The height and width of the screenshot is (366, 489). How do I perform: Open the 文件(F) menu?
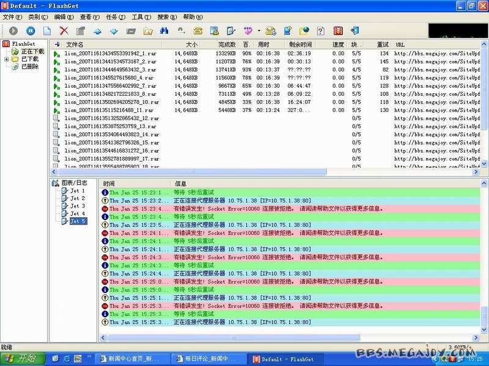coord(12,17)
